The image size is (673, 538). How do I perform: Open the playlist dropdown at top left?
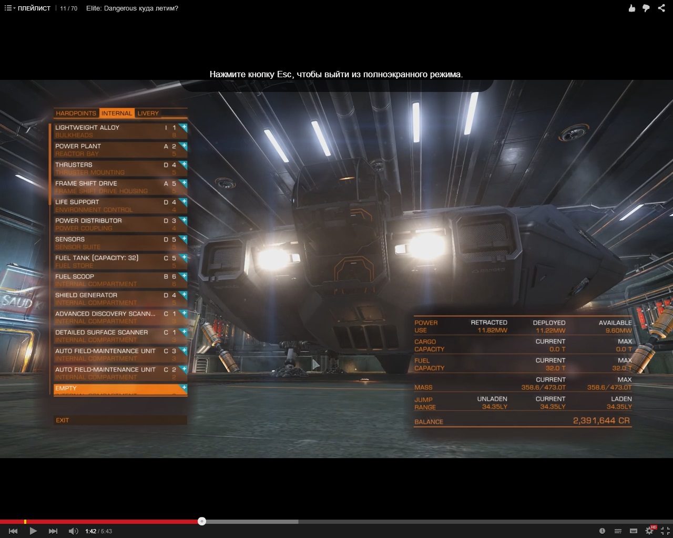[27, 8]
